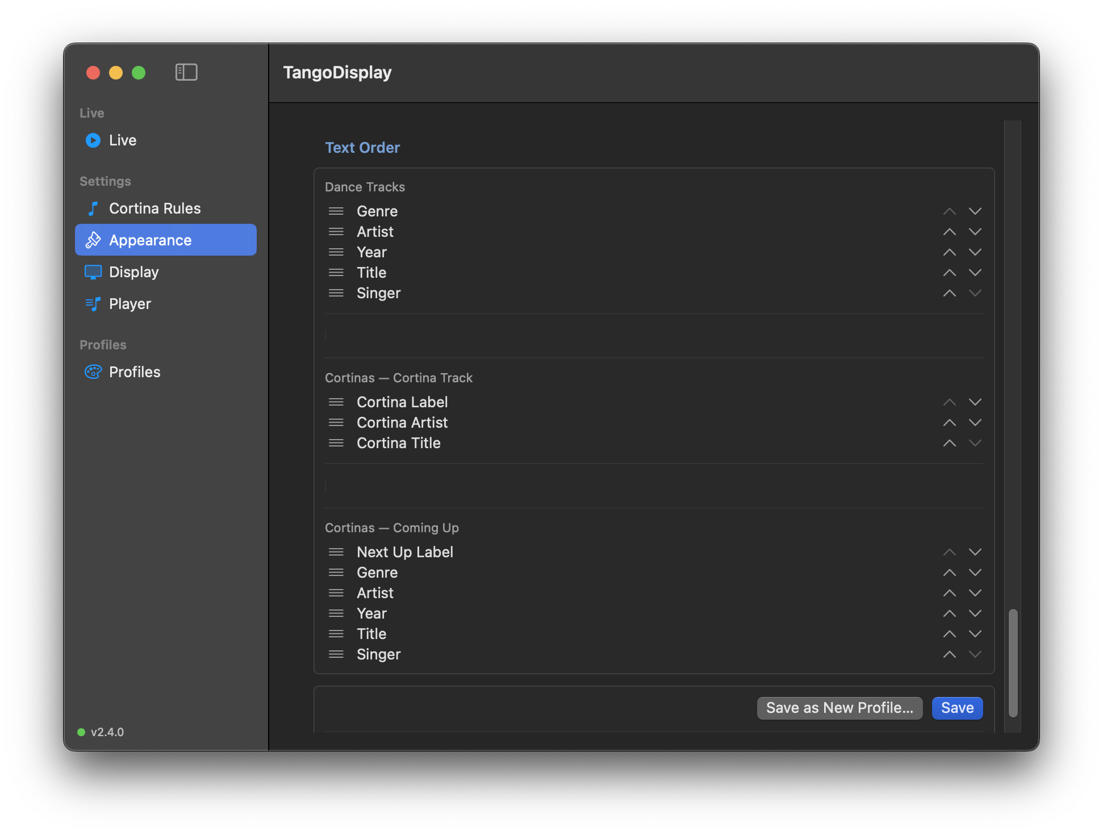
Task: Click the Dance Tracks section label
Action: coord(365,187)
